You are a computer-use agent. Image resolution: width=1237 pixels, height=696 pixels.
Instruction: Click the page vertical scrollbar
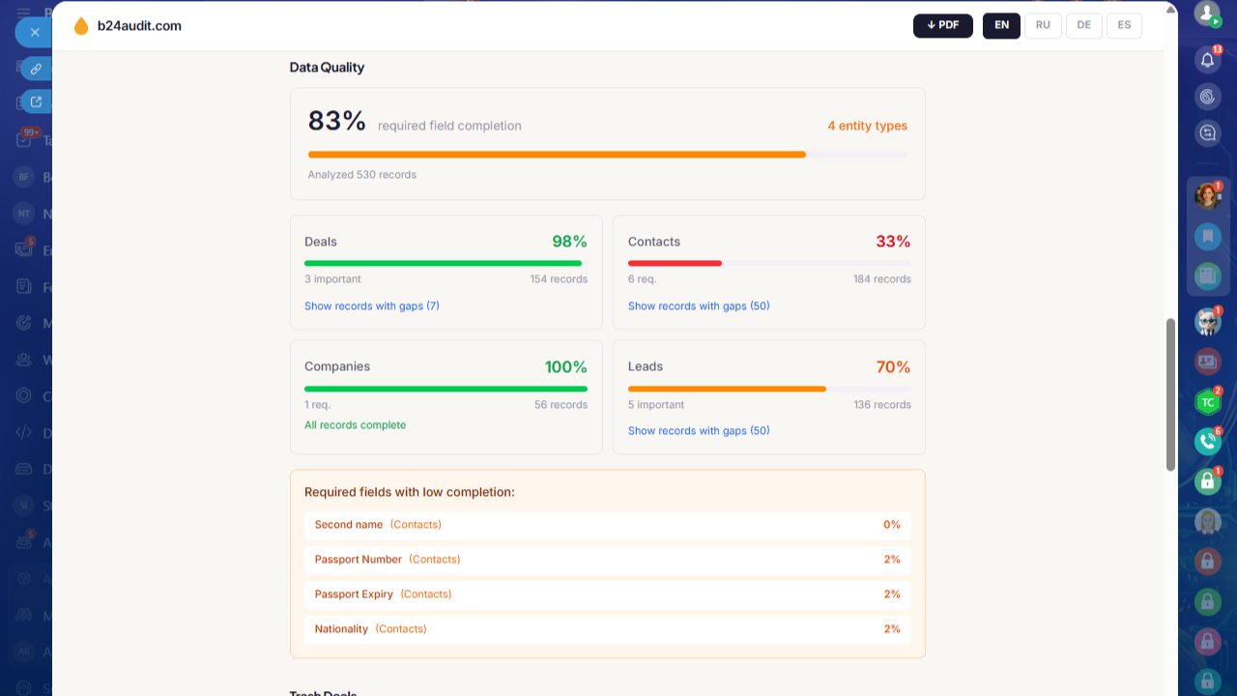1171,394
